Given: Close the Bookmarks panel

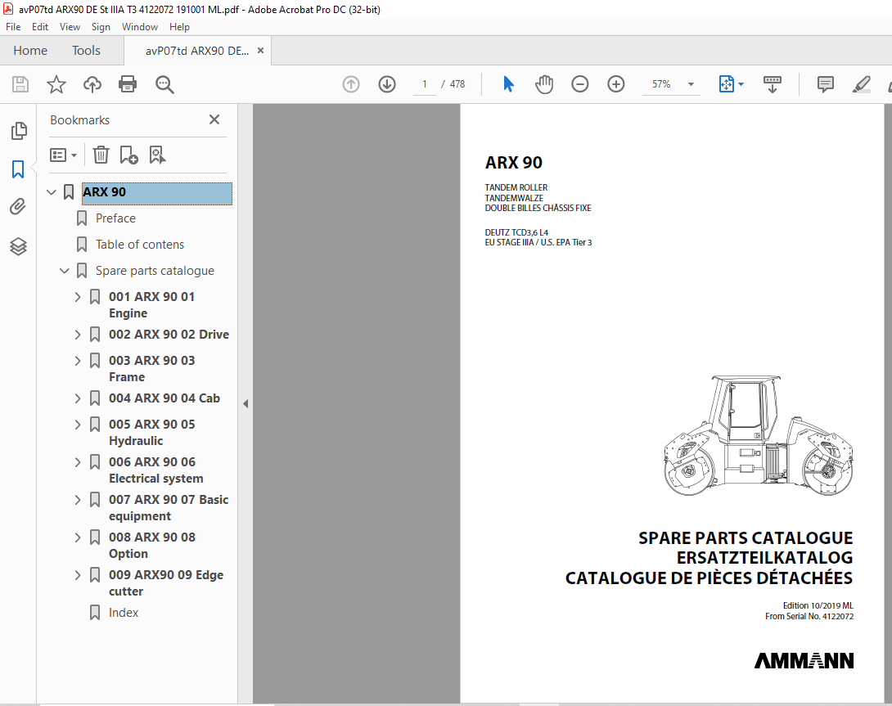Looking at the screenshot, I should pos(214,119).
